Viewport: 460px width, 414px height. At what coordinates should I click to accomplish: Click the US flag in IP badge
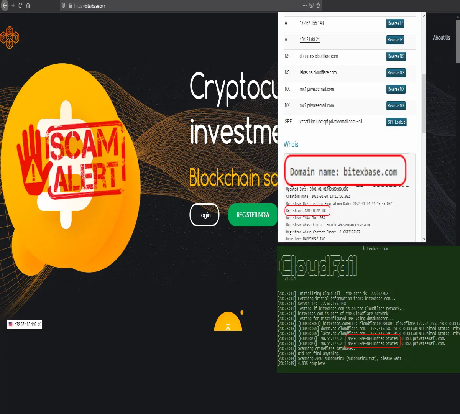tap(10, 324)
